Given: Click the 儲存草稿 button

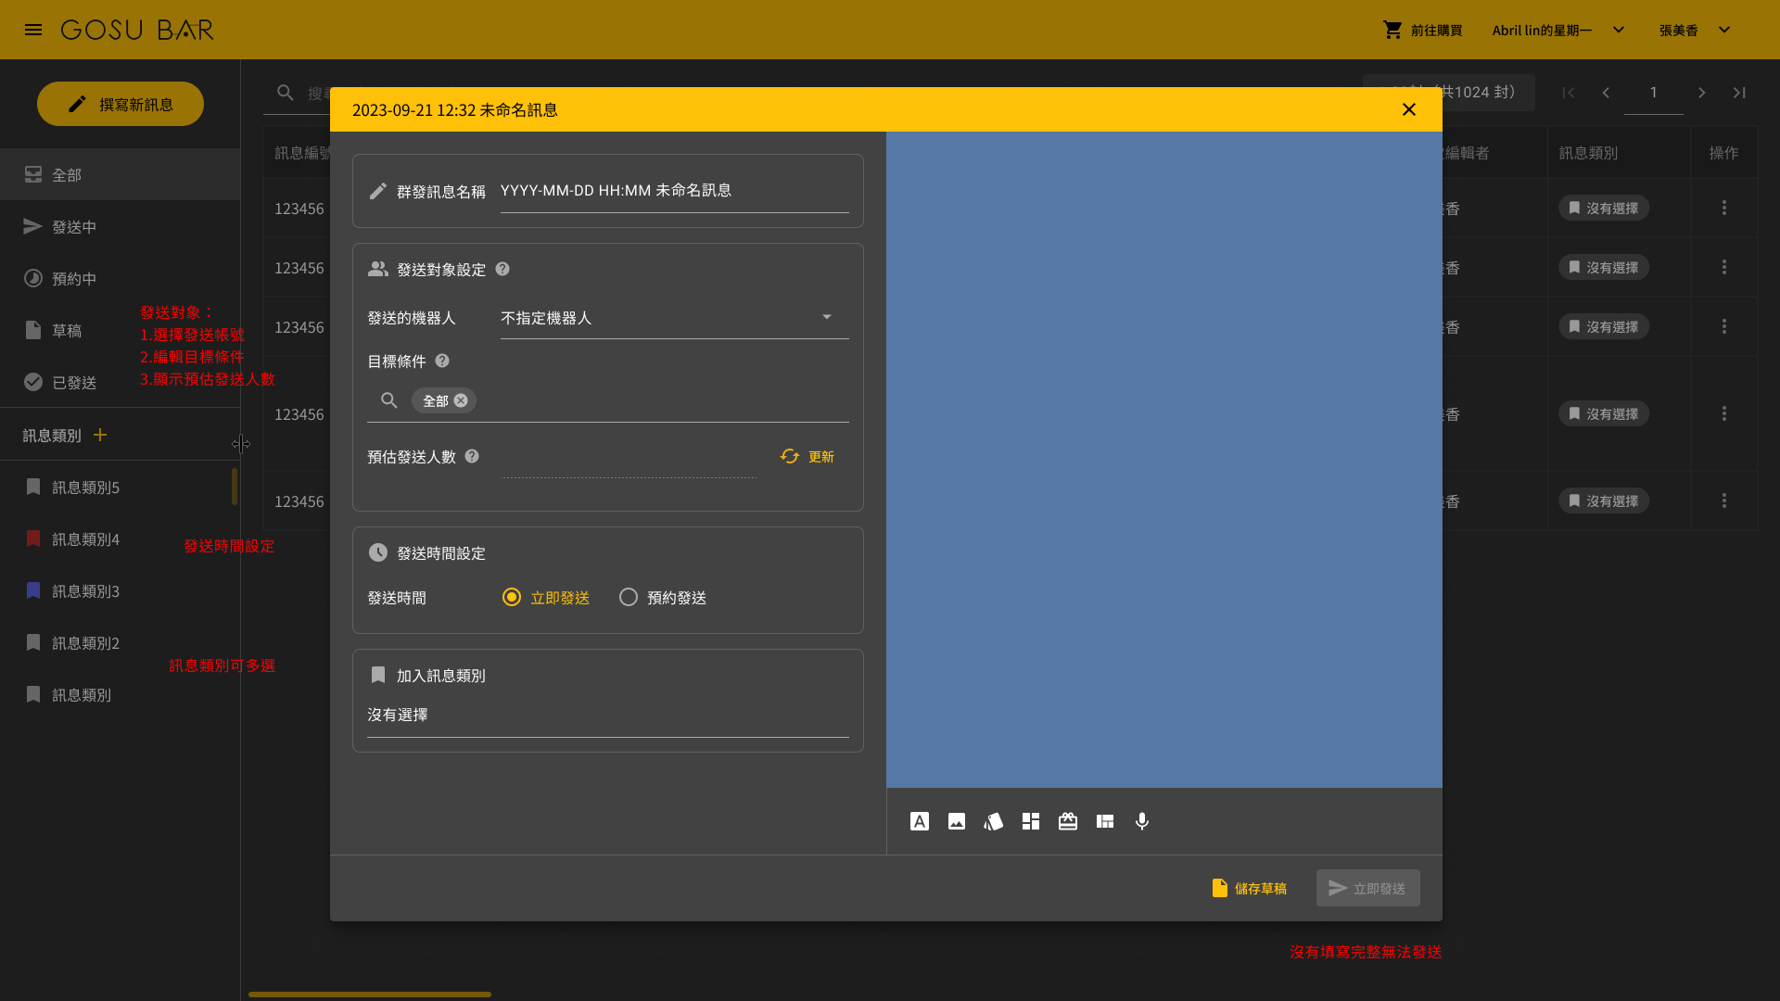Looking at the screenshot, I should coord(1250,888).
